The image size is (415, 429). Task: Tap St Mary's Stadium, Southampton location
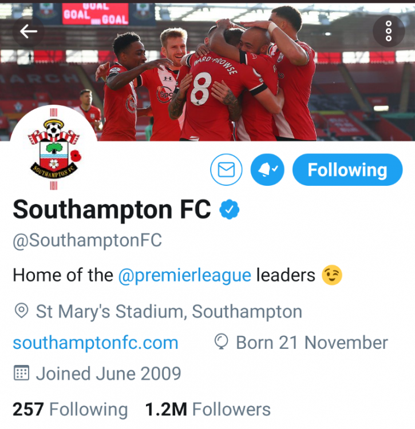pyautogui.click(x=169, y=312)
